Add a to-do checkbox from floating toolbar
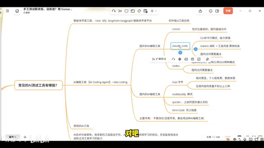 point(199,59)
